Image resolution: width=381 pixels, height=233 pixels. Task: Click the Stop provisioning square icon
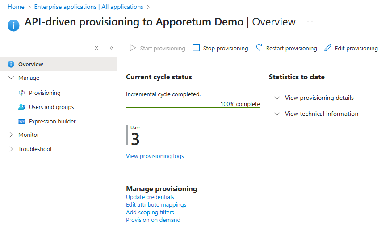(x=196, y=48)
